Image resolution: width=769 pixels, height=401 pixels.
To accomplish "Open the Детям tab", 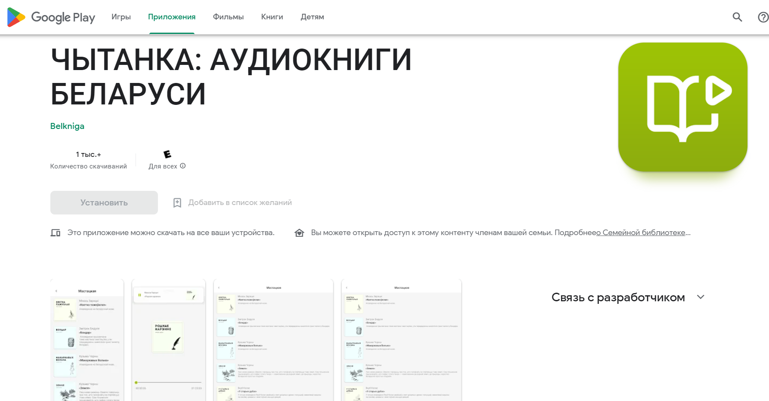I will coord(312,17).
